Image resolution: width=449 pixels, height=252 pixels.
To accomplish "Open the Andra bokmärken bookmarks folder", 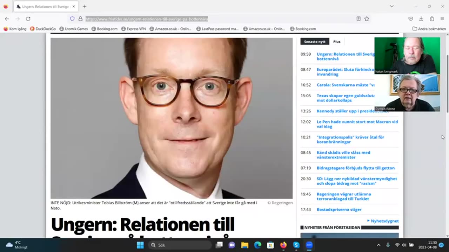I will pos(429,29).
